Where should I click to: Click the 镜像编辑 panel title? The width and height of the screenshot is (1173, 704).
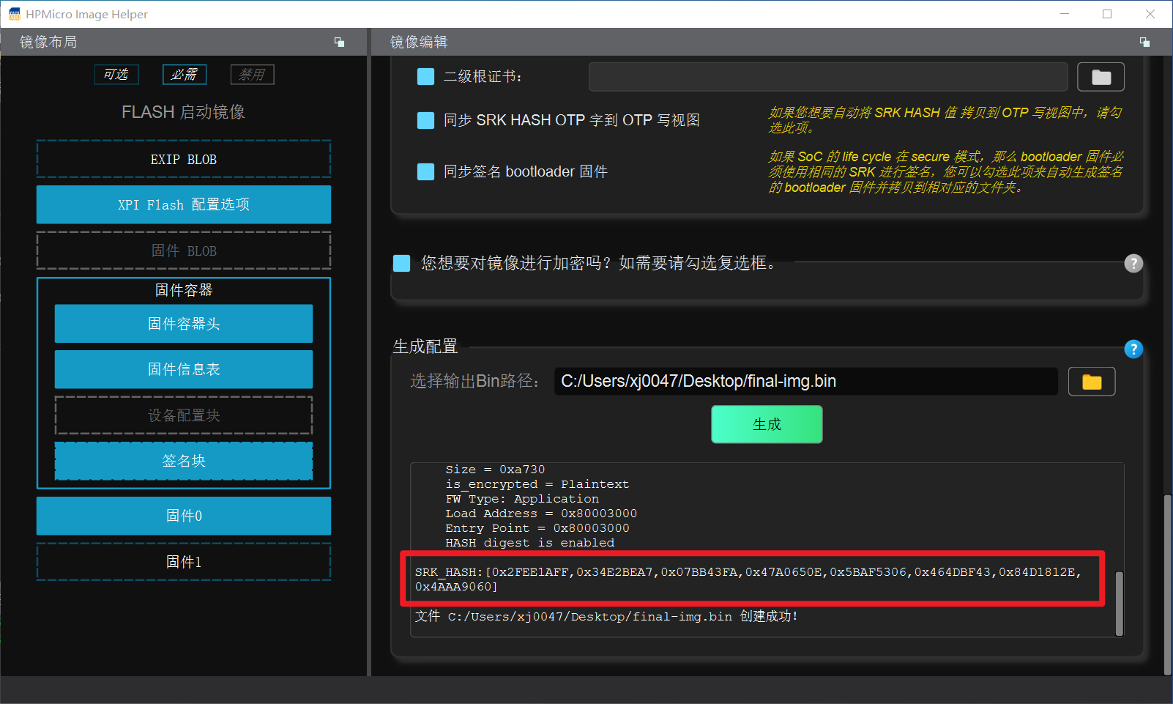[419, 42]
